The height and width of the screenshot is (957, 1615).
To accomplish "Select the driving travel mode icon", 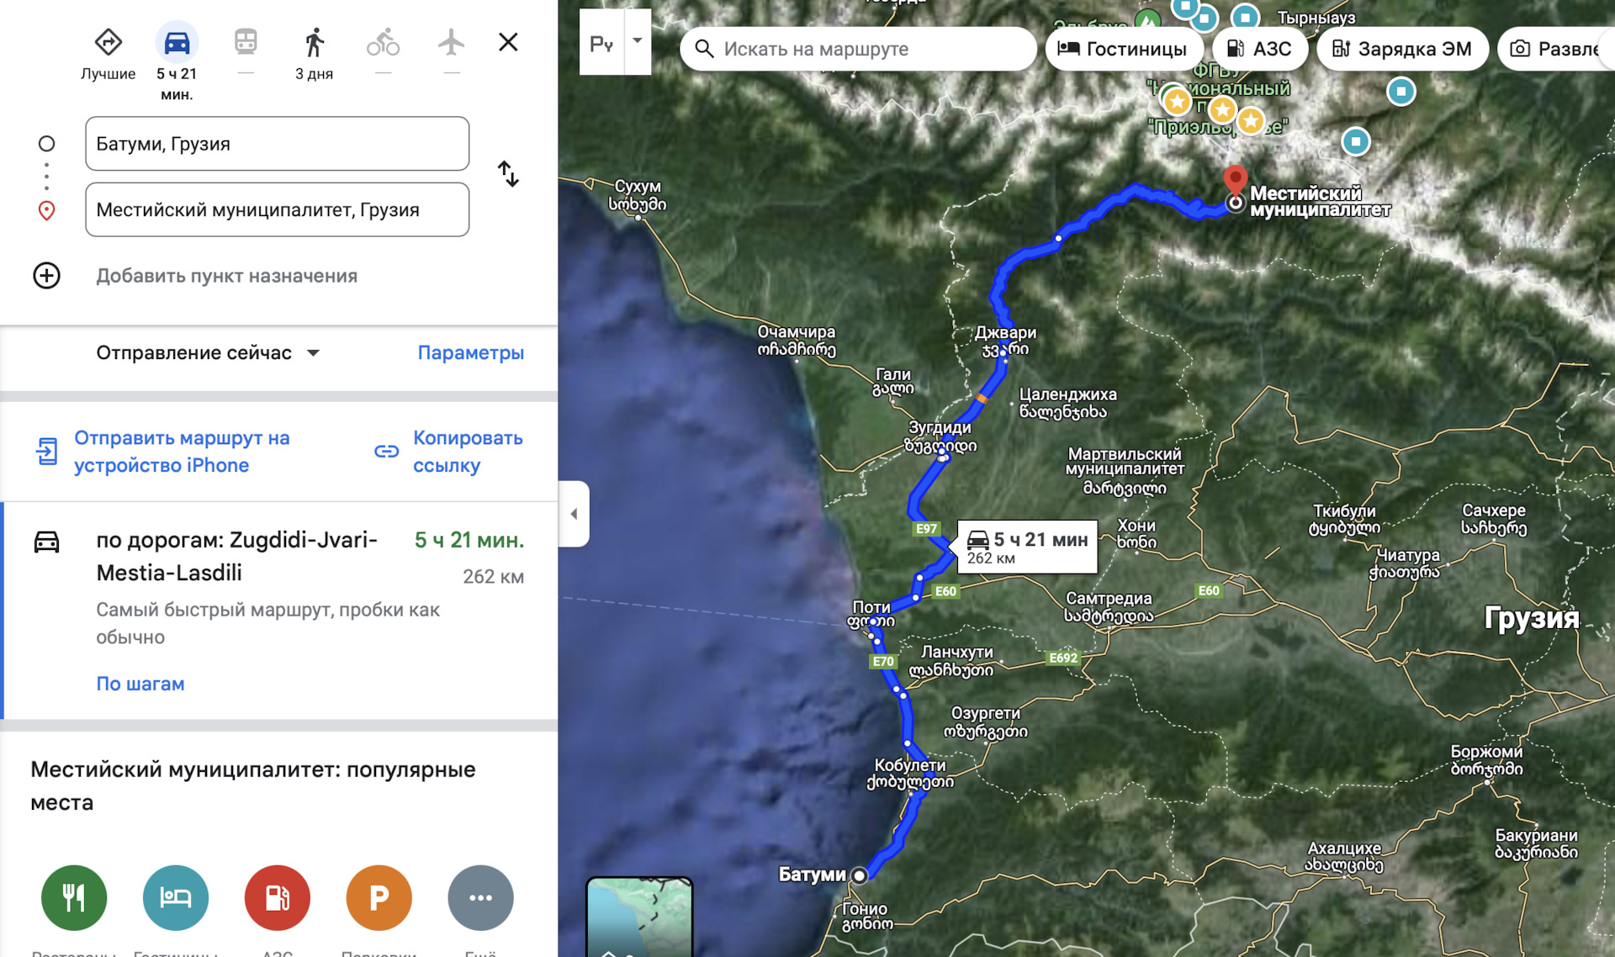I will click(x=177, y=42).
